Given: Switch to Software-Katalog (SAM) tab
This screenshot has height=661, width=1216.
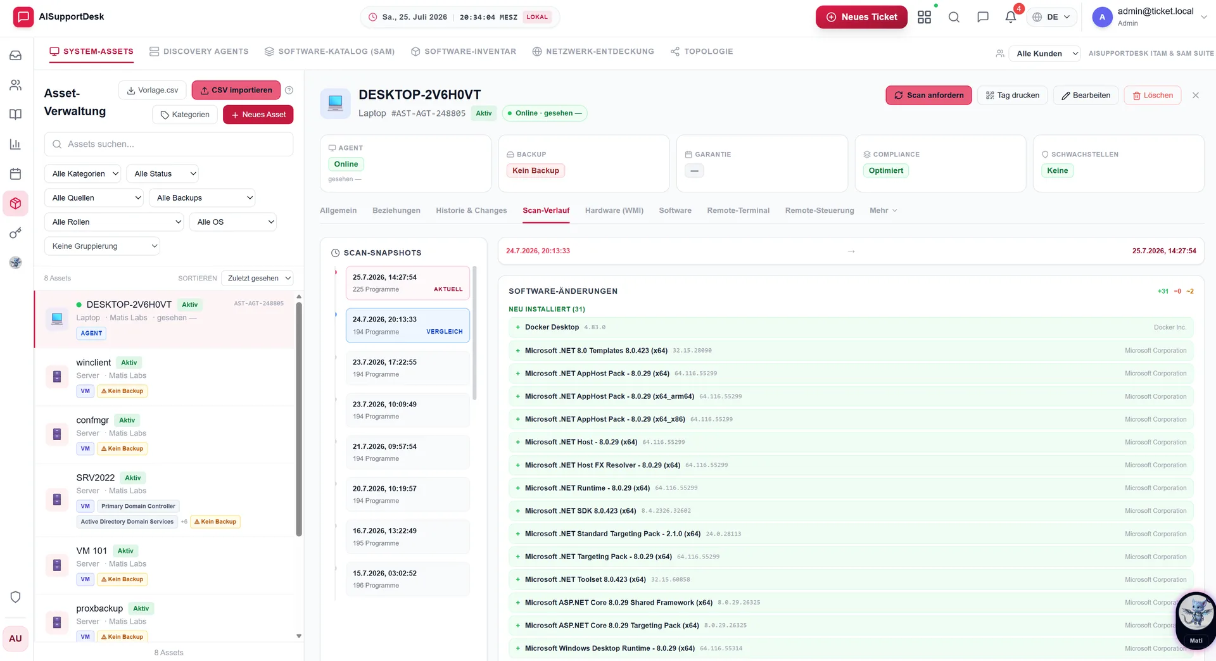Looking at the screenshot, I should [329, 51].
